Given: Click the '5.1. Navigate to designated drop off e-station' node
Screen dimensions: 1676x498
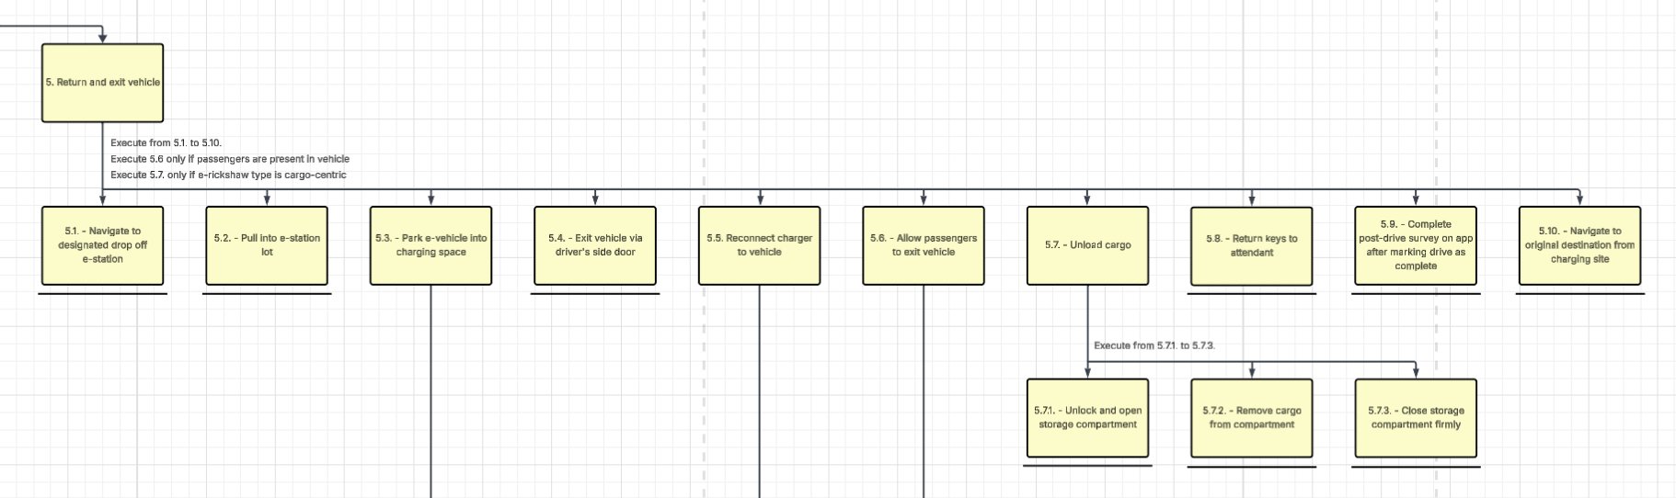Looking at the screenshot, I should [102, 245].
